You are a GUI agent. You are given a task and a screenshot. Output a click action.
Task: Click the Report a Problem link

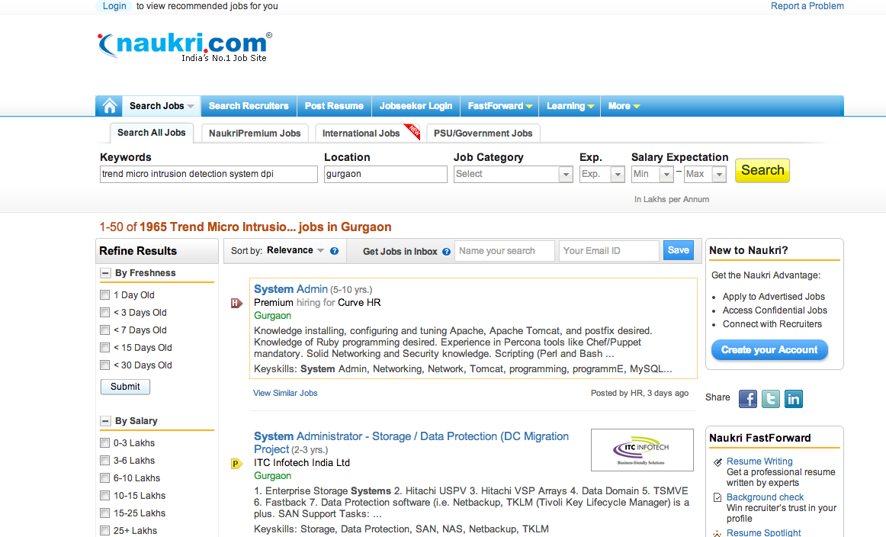pyautogui.click(x=807, y=6)
